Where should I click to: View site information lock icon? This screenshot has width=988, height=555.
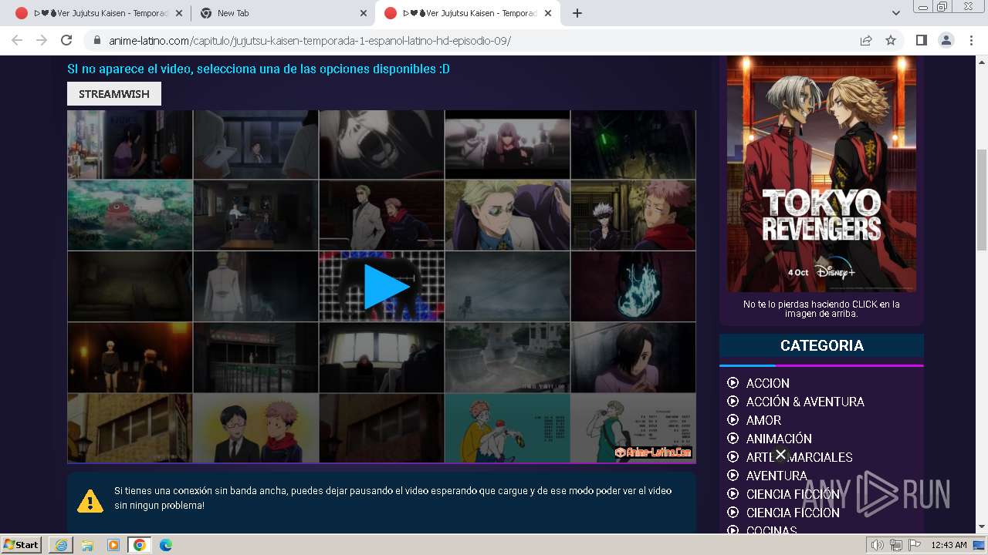click(97, 41)
